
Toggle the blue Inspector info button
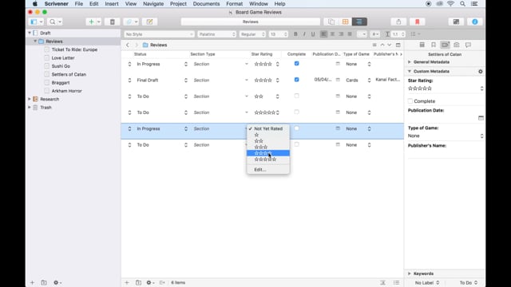[x=475, y=22]
